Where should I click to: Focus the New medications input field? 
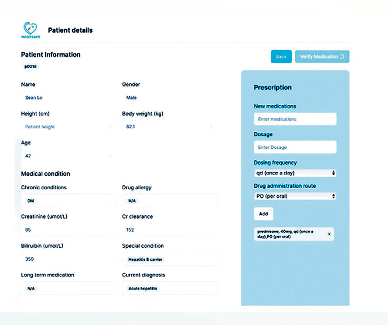(x=295, y=119)
